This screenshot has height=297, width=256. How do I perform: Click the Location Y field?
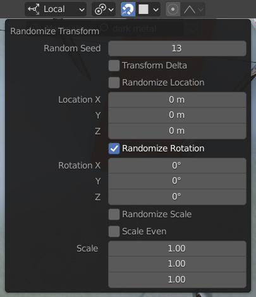[x=177, y=115]
